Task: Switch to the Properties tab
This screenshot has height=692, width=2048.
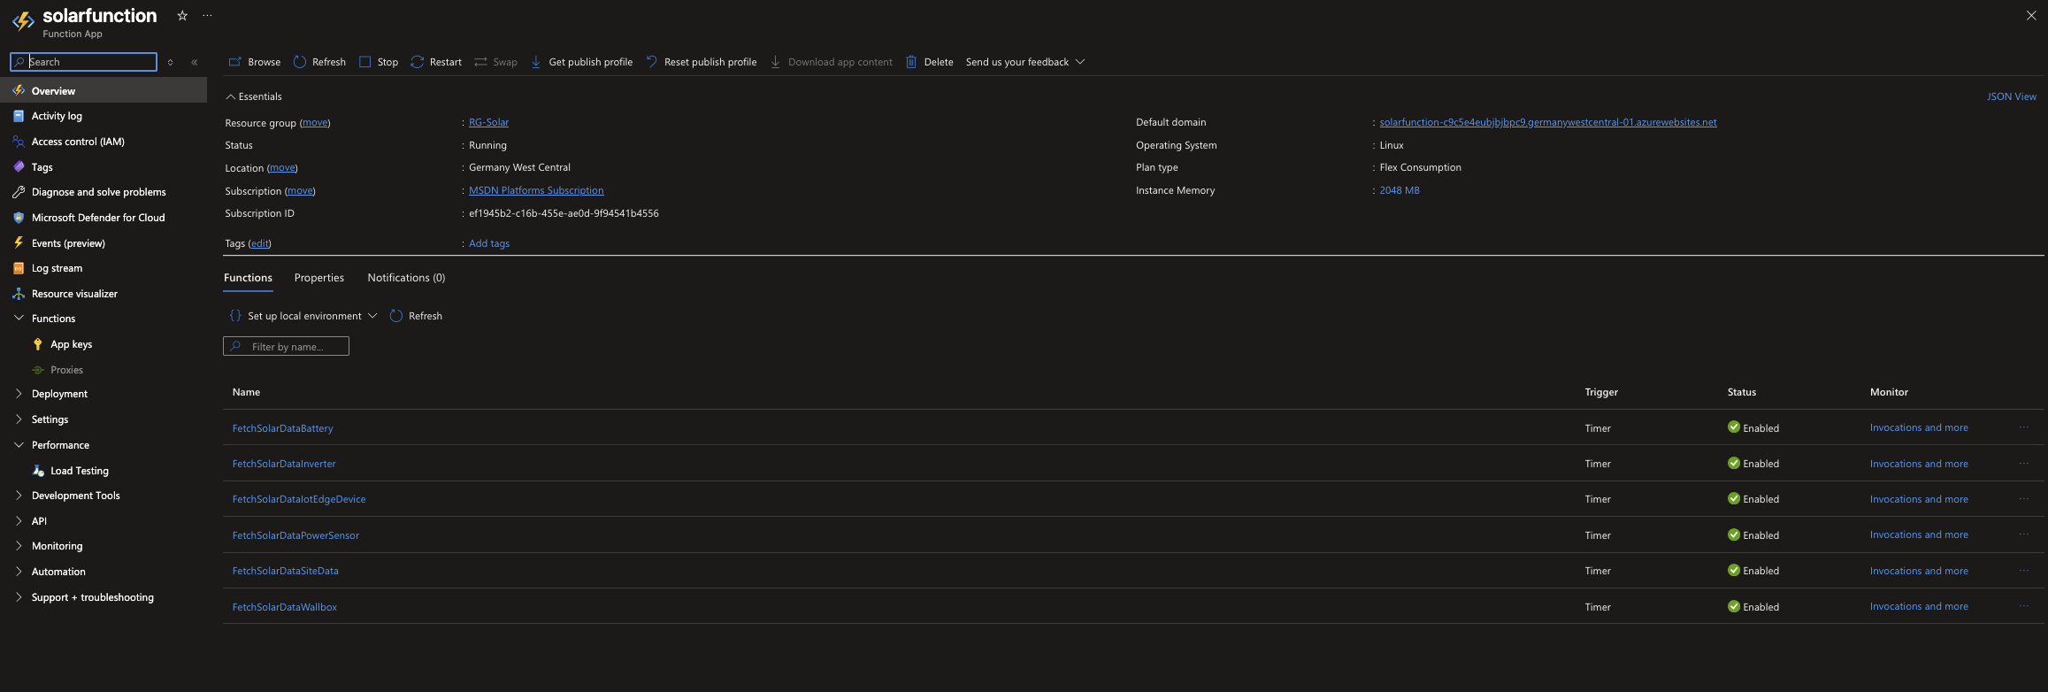Action: coord(318,278)
